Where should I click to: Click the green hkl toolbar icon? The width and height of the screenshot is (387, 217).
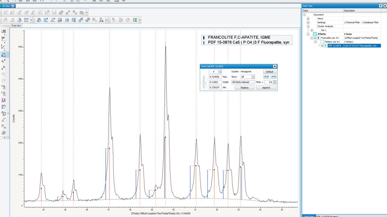(135, 20)
